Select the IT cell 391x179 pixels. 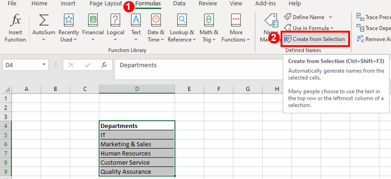pyautogui.click(x=137, y=135)
